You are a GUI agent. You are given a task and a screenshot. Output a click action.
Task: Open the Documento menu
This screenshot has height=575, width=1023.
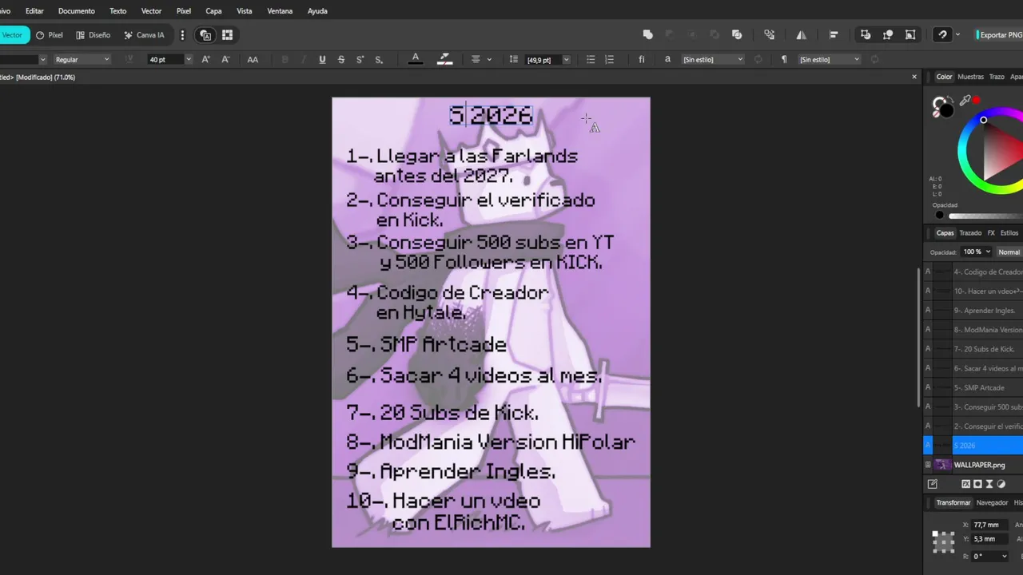click(x=77, y=11)
